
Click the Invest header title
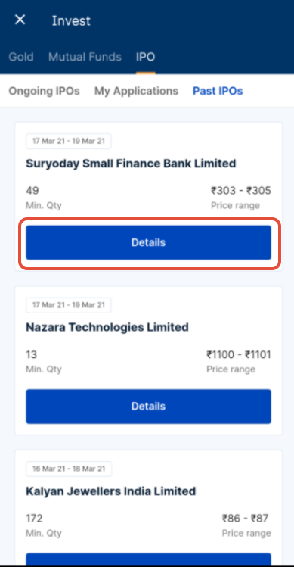coord(71,20)
